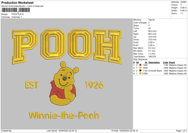The width and height of the screenshot is (188, 133).
Task: Click the total bobbin value '169.27ft'
Action: pos(152,56)
